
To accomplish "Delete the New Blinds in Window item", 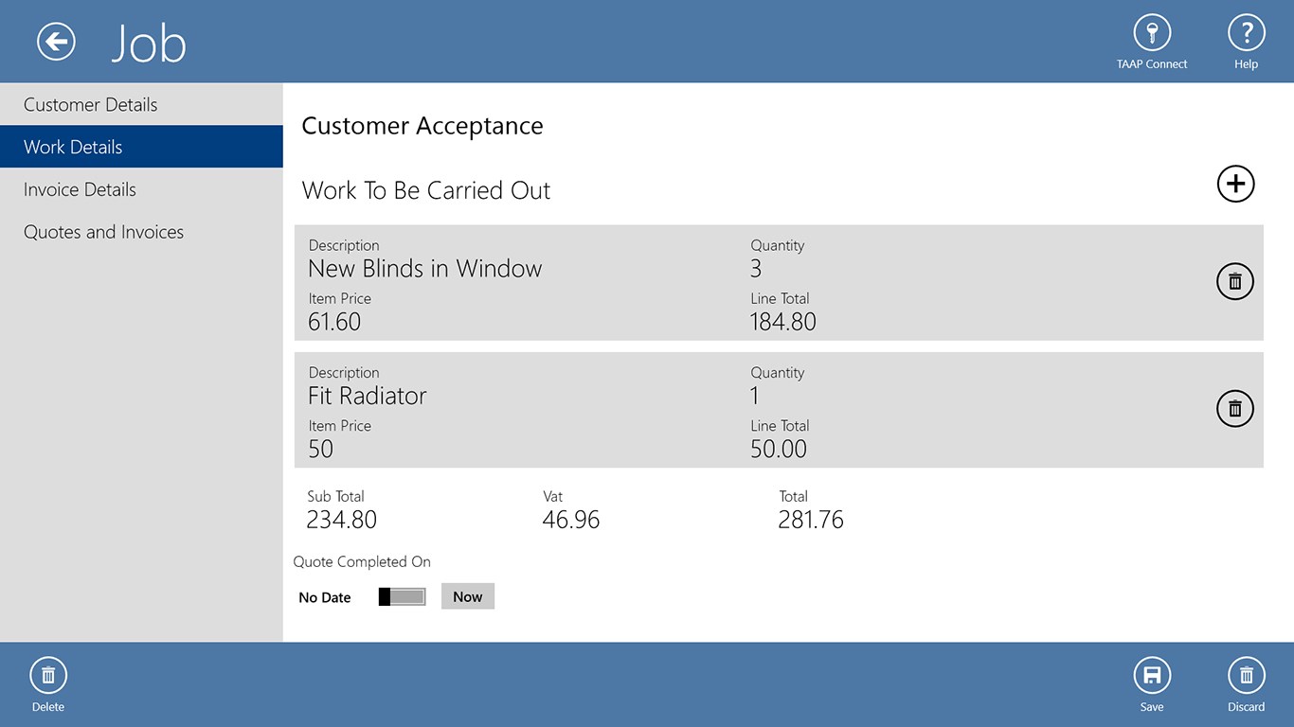I will [1234, 281].
